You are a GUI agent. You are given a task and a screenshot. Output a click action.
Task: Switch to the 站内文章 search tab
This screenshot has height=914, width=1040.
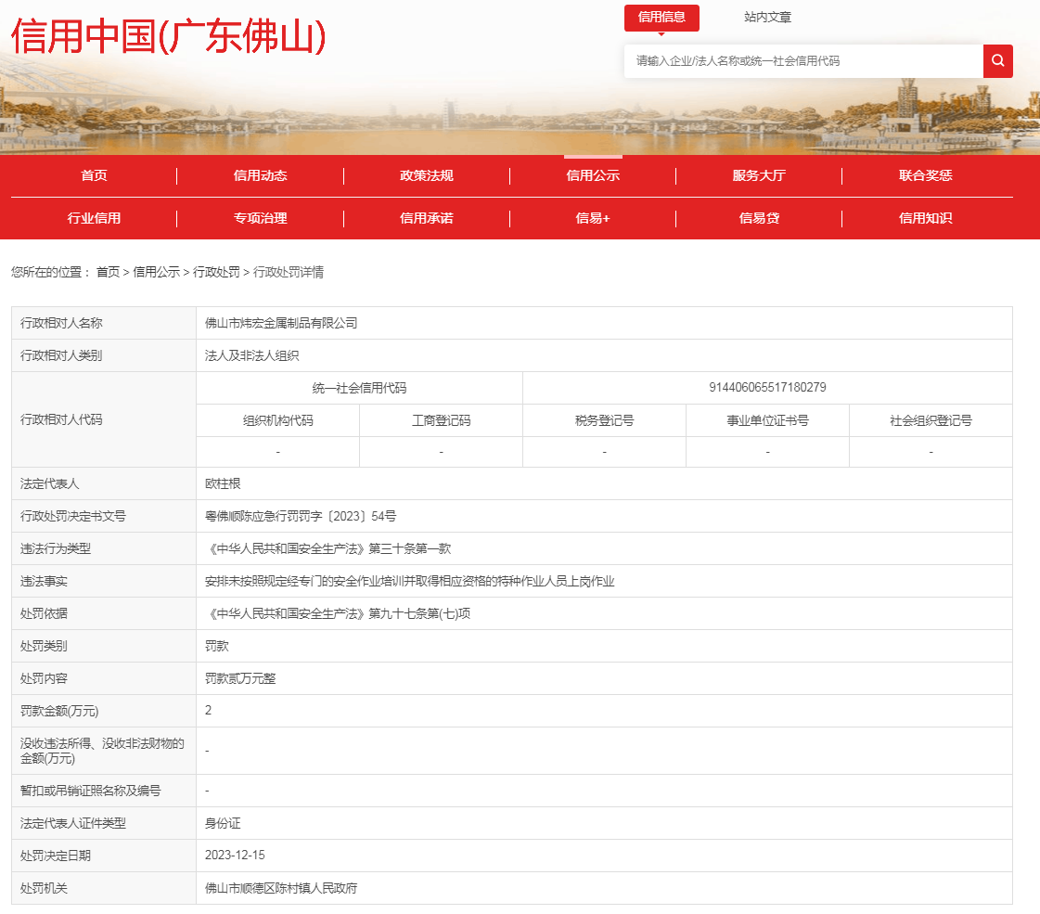point(767,18)
